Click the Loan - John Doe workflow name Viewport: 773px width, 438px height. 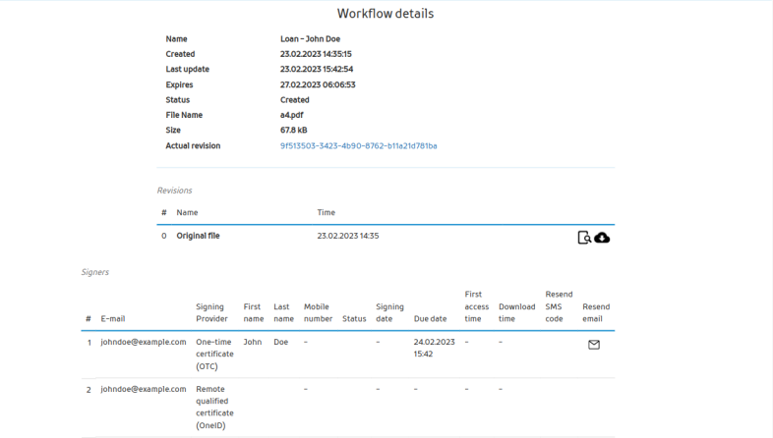pyautogui.click(x=310, y=38)
